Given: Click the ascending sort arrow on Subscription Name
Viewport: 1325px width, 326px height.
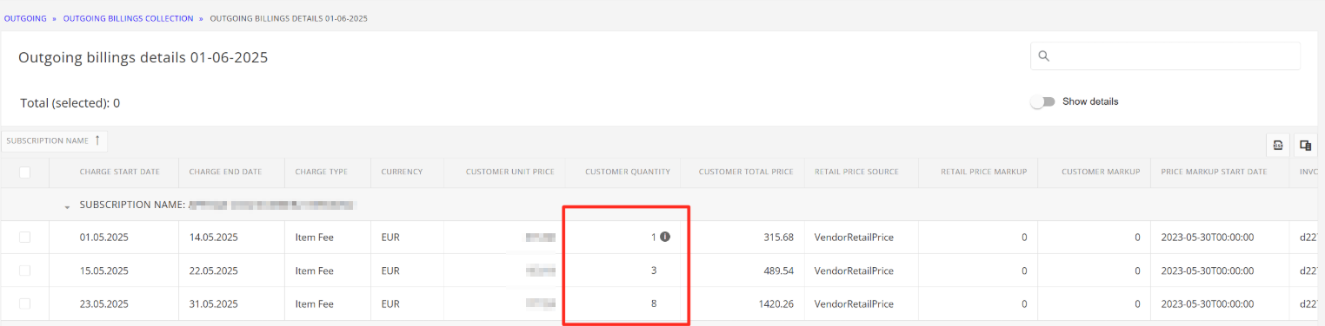Looking at the screenshot, I should [x=97, y=140].
